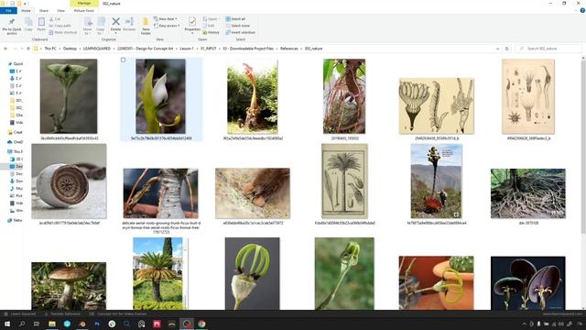Click the vertical scrollbar of the file list
The image size is (586, 330).
[x=583, y=146]
